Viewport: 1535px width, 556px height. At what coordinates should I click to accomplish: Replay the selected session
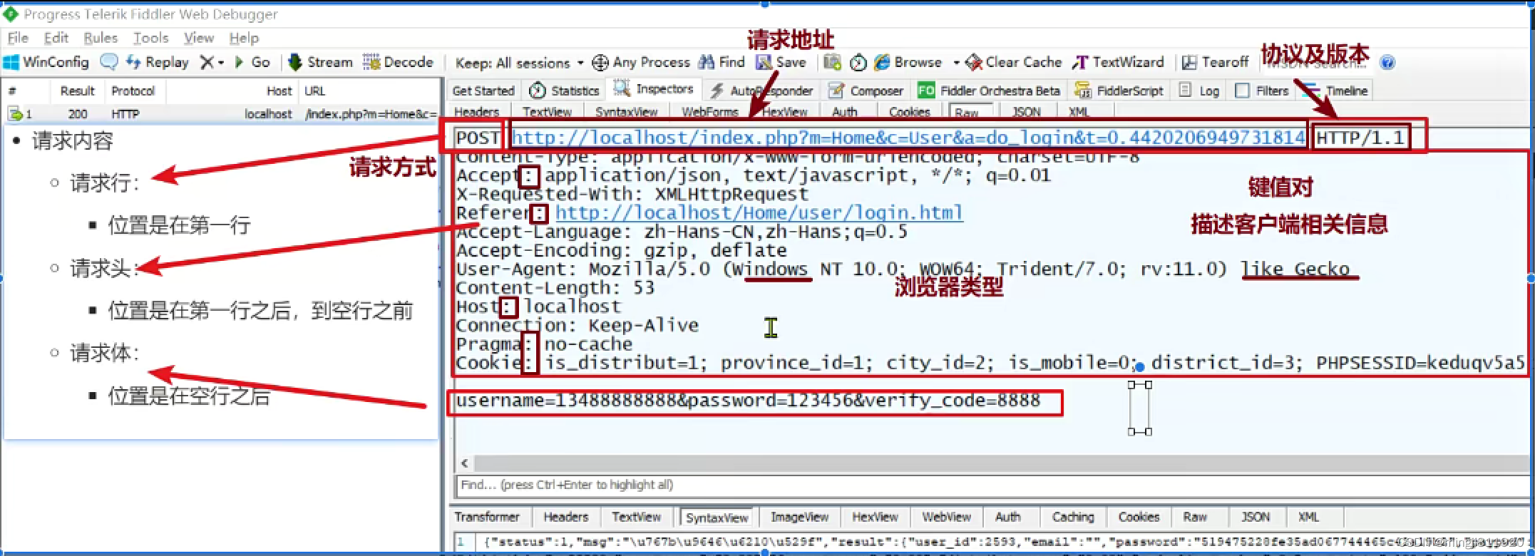(157, 63)
